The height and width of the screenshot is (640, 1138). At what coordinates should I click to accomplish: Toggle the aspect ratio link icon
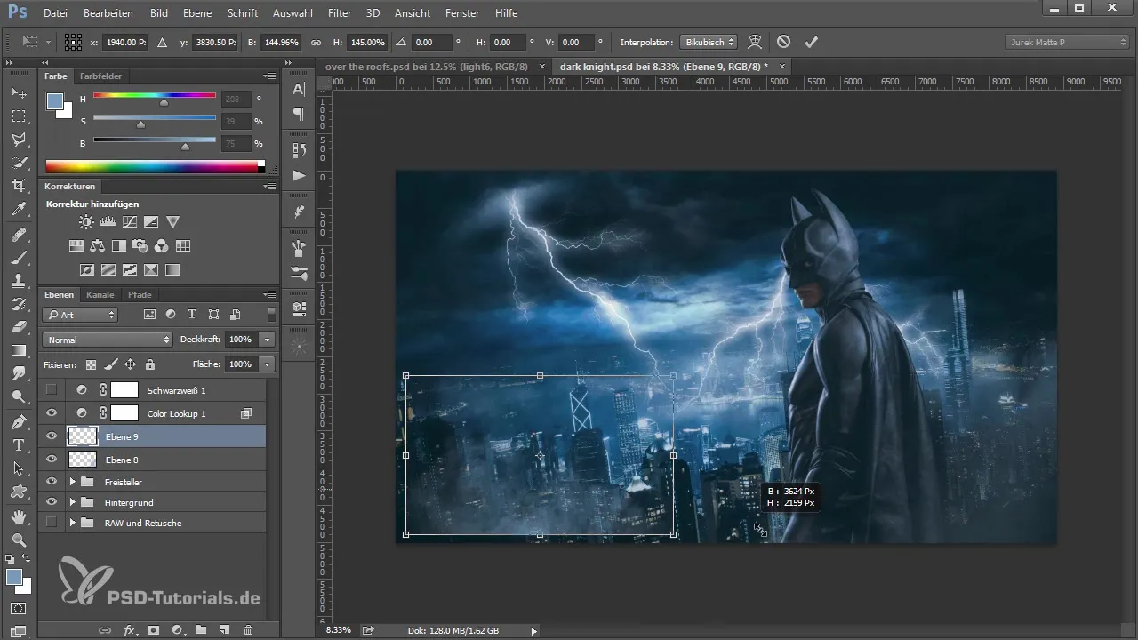point(315,42)
